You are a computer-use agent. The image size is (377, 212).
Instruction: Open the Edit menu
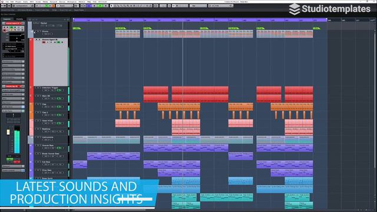point(12,2)
